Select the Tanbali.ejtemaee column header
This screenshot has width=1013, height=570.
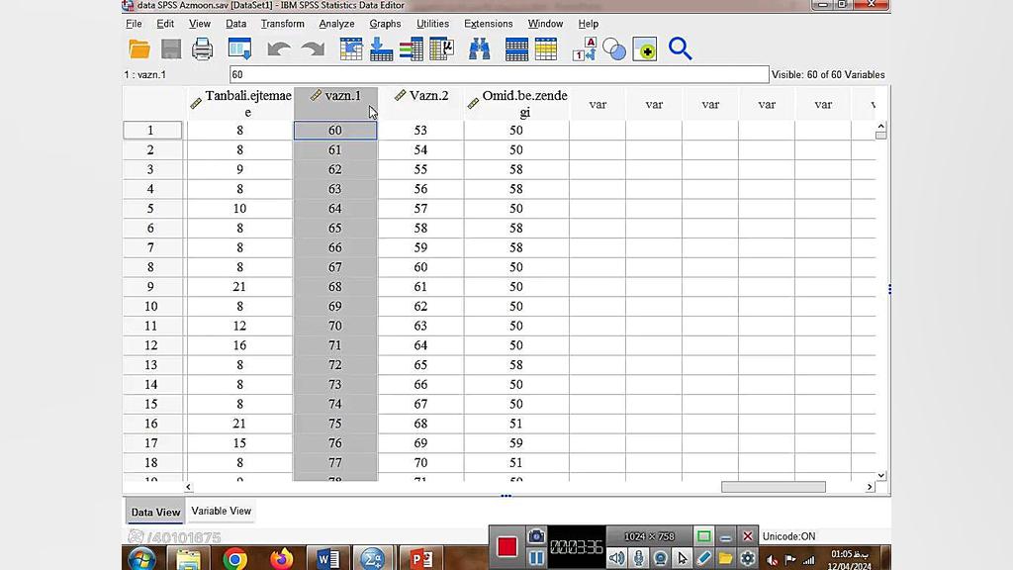[x=239, y=103]
